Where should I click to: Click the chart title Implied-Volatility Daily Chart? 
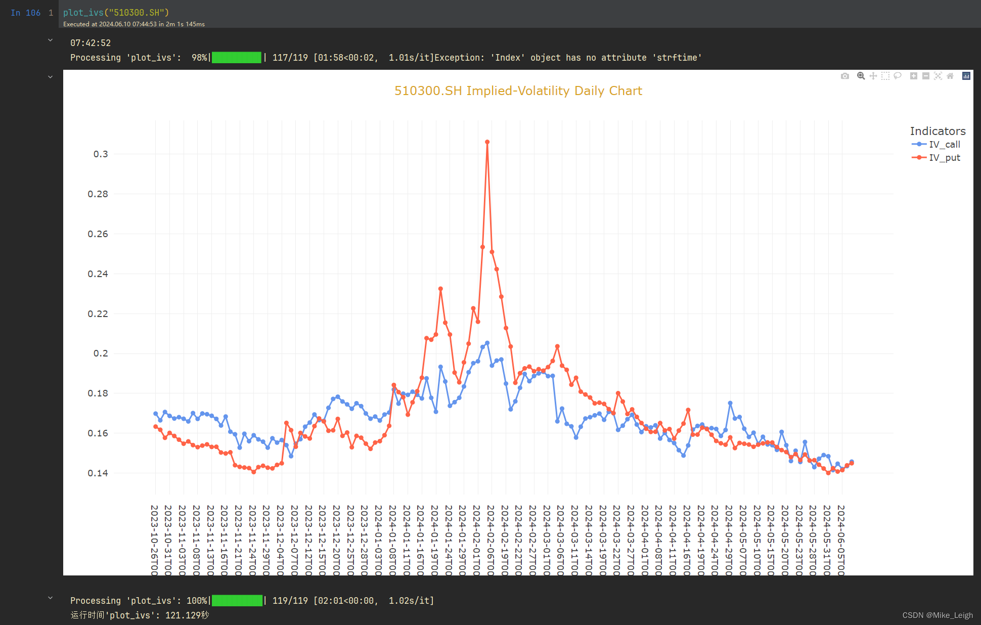518,91
